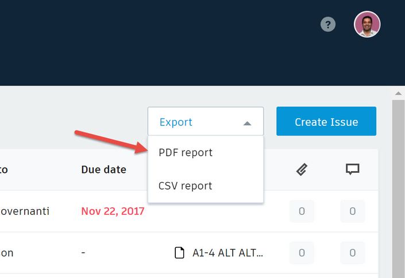The height and width of the screenshot is (278, 405).
Task: Click the document icon beside A1-4 ALT
Action: tap(179, 253)
